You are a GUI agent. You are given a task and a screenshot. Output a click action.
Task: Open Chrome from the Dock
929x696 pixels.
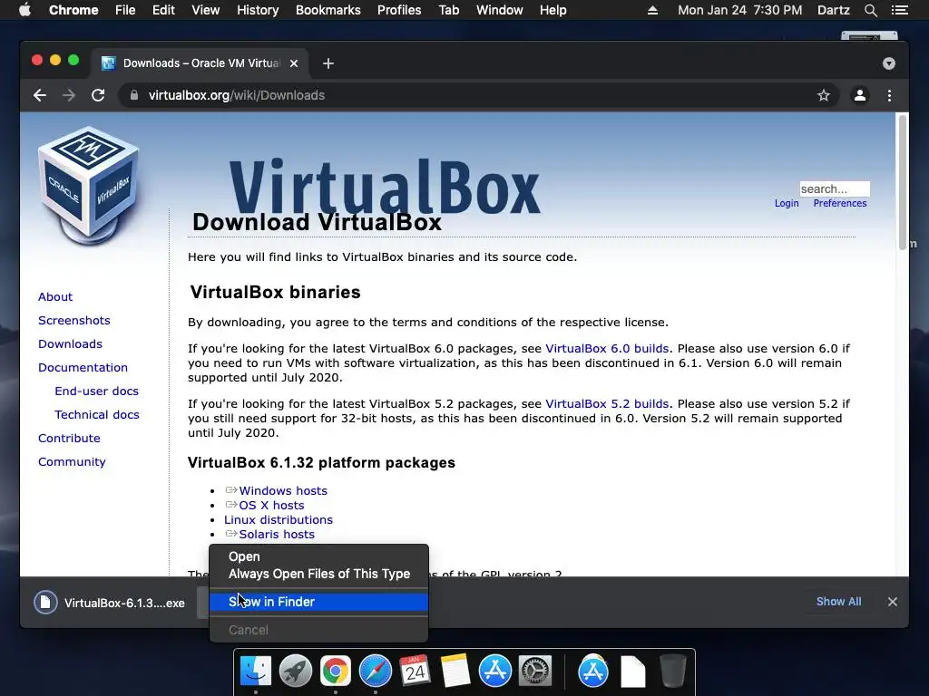click(x=336, y=672)
